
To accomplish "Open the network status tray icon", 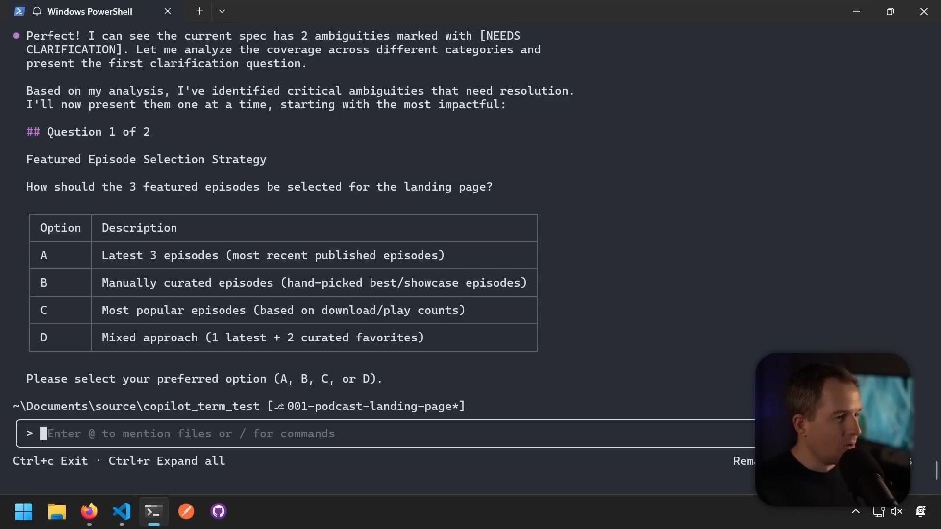I will click(878, 512).
